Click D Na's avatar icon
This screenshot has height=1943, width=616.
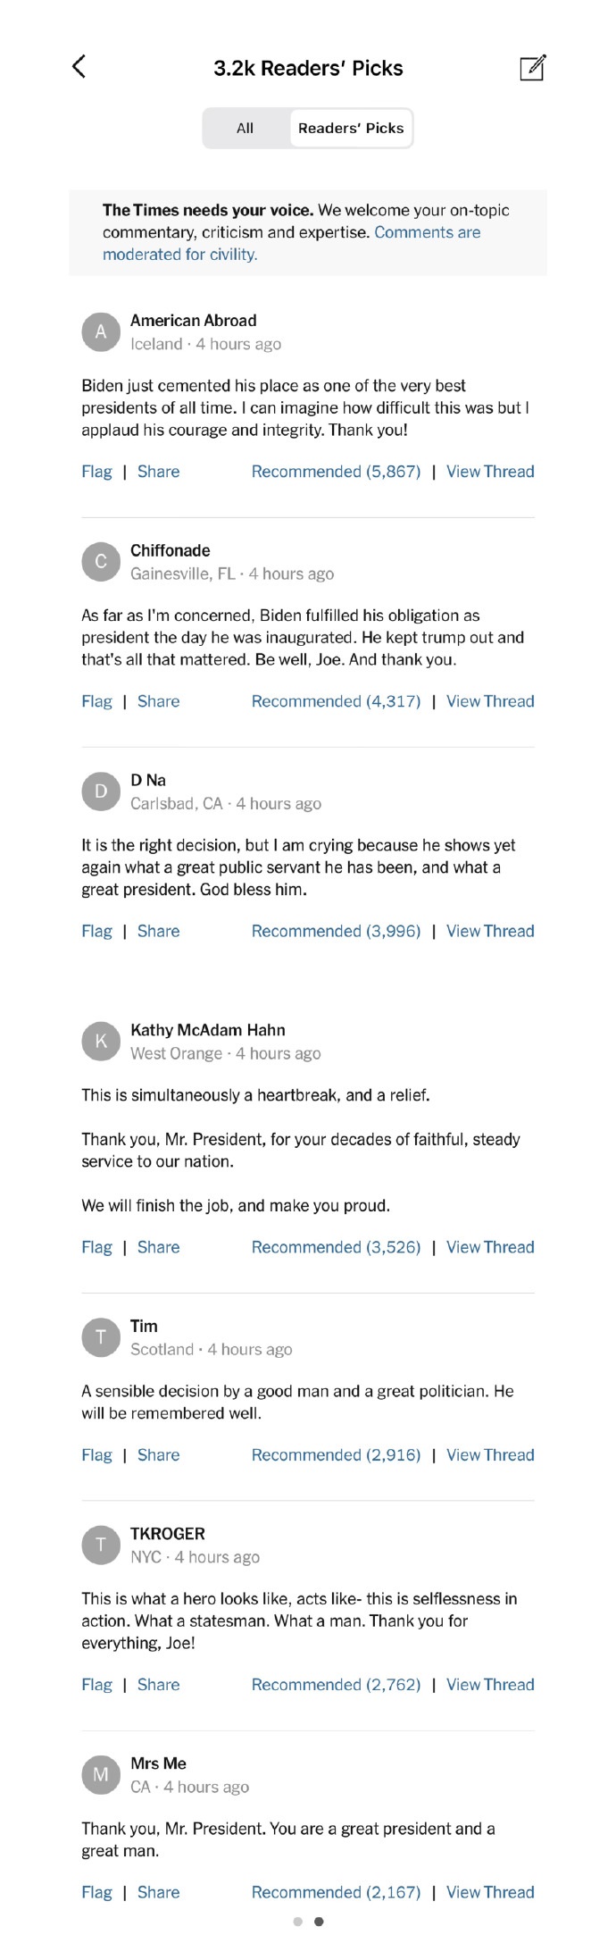click(x=101, y=791)
